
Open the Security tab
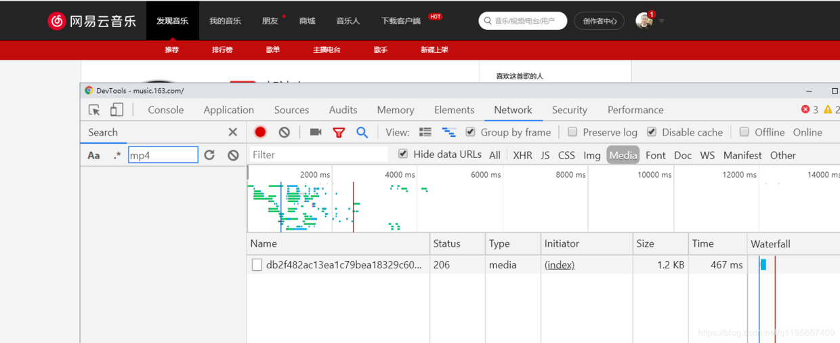[570, 110]
